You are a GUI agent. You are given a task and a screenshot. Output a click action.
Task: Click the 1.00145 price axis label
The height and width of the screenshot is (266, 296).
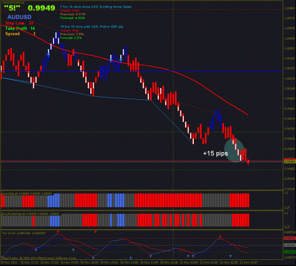290,88
